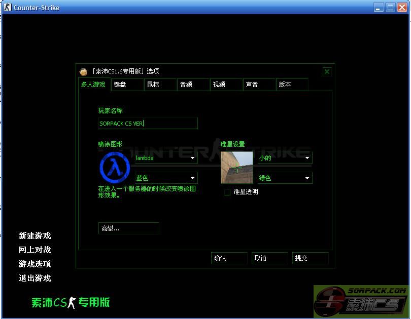Screen dimensions: 411x319
Task: Click the 取消 button
Action: coord(269,258)
